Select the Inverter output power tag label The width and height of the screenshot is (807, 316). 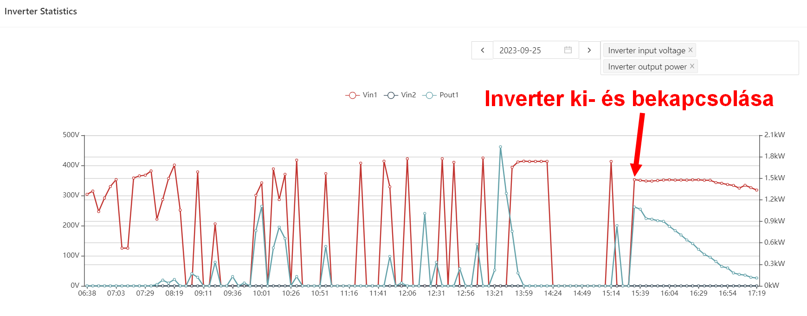pos(647,66)
